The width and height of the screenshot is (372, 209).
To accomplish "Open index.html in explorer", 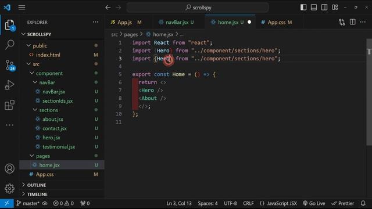I will coord(62,55).
